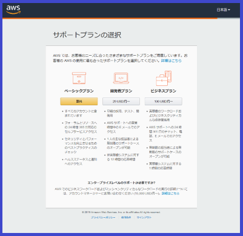
Task: Open the terms of use footer link
Action: pyautogui.click(x=126, y=217)
